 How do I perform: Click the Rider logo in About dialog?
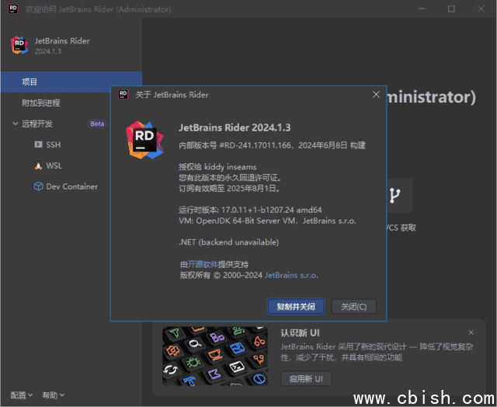144,140
